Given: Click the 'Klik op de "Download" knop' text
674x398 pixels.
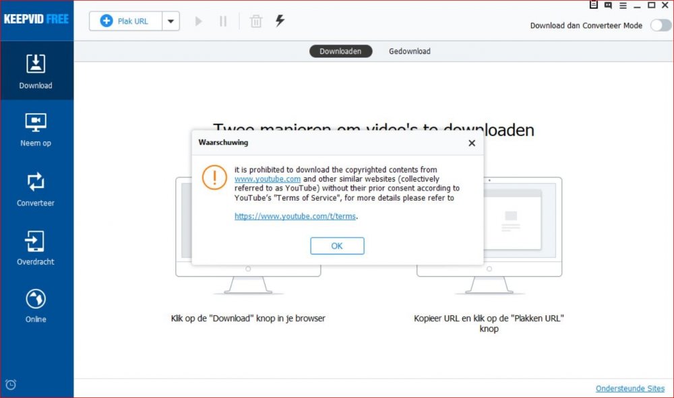Looking at the screenshot, I should (x=248, y=319).
